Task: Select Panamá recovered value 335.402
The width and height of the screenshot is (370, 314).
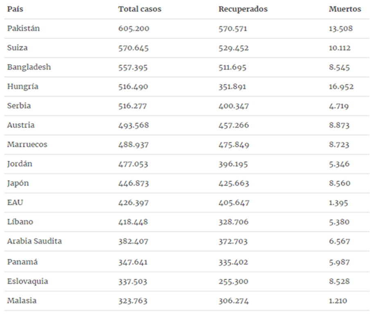Action: [233, 262]
